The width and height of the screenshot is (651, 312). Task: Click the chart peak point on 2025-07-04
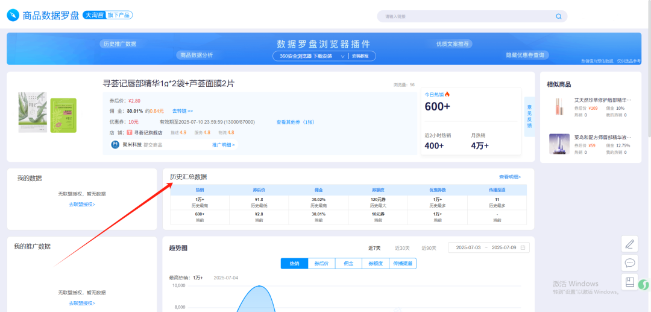[x=259, y=286]
